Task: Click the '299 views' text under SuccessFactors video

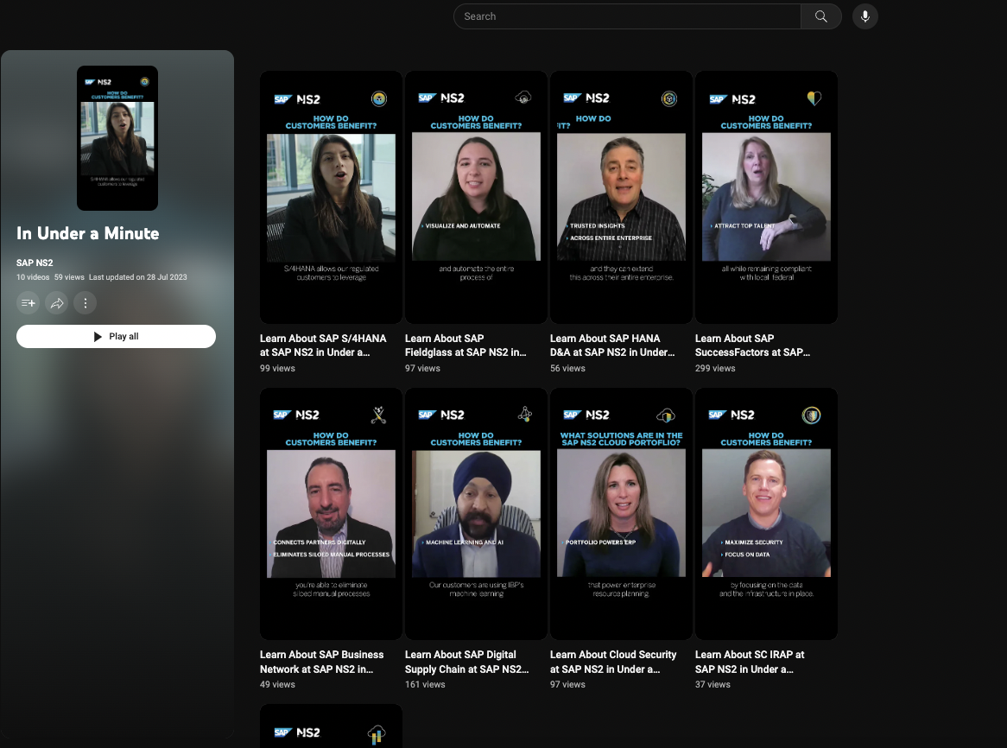Action: (715, 369)
